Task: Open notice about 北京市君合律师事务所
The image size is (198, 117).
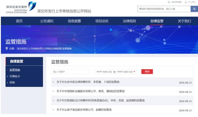Action: coord(88,82)
